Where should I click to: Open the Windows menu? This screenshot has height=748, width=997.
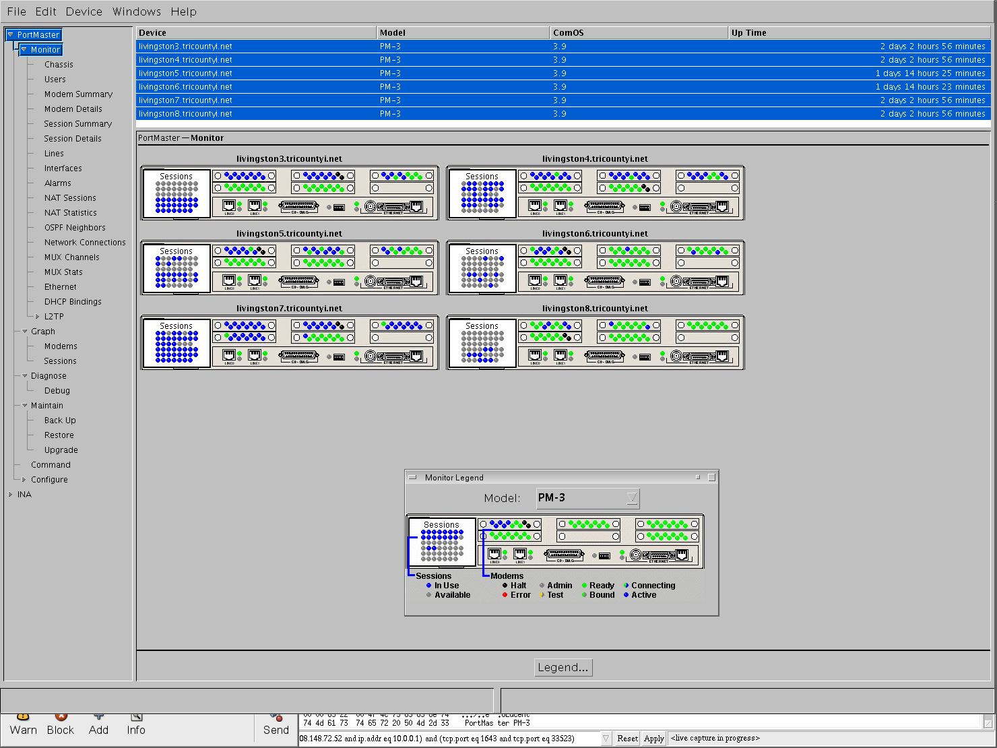137,11
